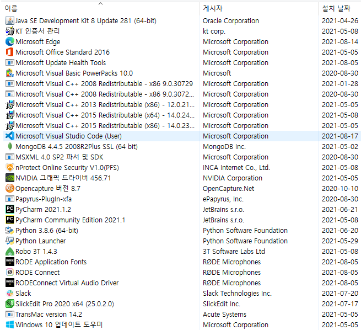This screenshot has width=361, height=330.
Task: Click the 2021-08-14 install date
Action: tap(340, 42)
